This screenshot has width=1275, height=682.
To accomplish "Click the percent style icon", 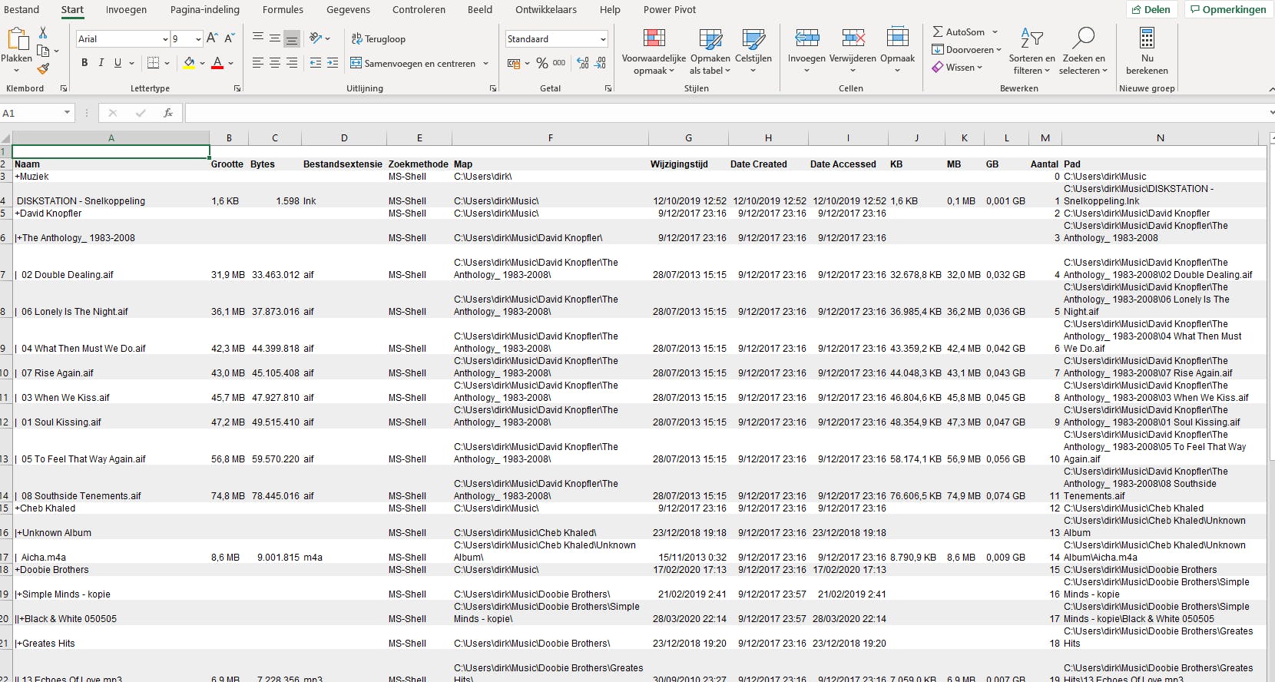I will [542, 63].
